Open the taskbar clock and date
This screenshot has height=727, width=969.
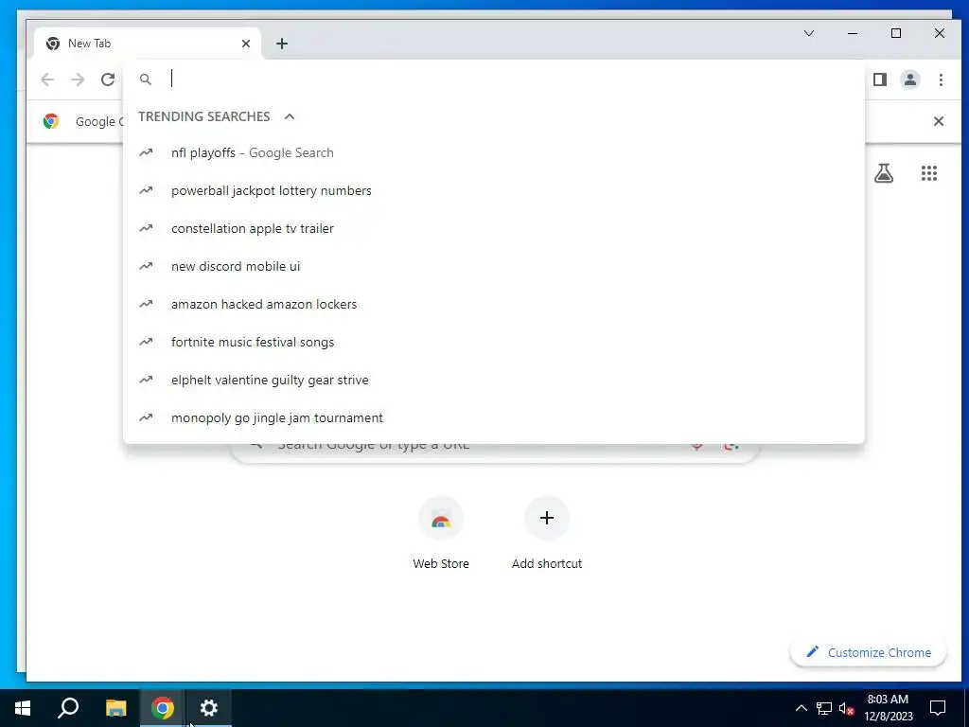pyautogui.click(x=888, y=708)
